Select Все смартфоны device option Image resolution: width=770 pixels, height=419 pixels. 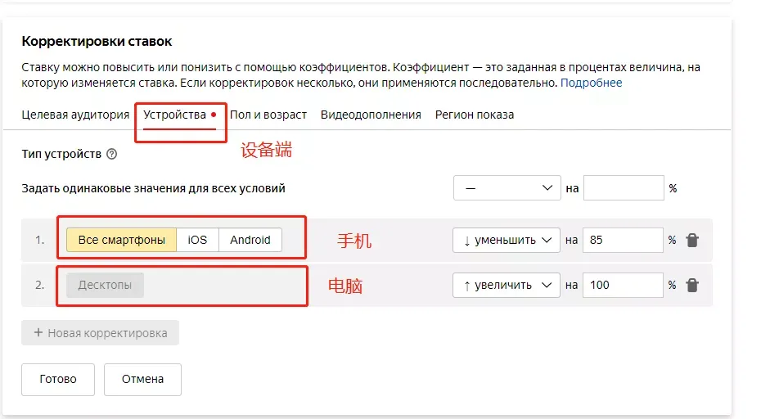(x=121, y=240)
